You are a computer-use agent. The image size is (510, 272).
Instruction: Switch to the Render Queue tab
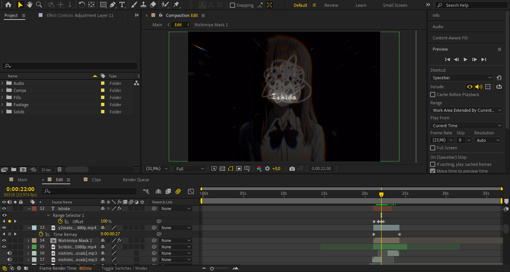(136, 180)
